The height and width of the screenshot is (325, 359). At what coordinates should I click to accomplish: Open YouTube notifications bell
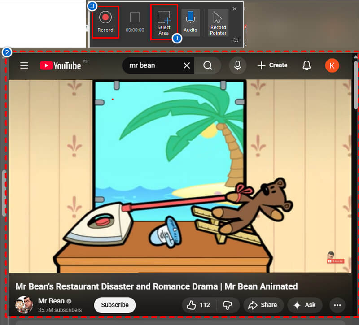tap(306, 65)
